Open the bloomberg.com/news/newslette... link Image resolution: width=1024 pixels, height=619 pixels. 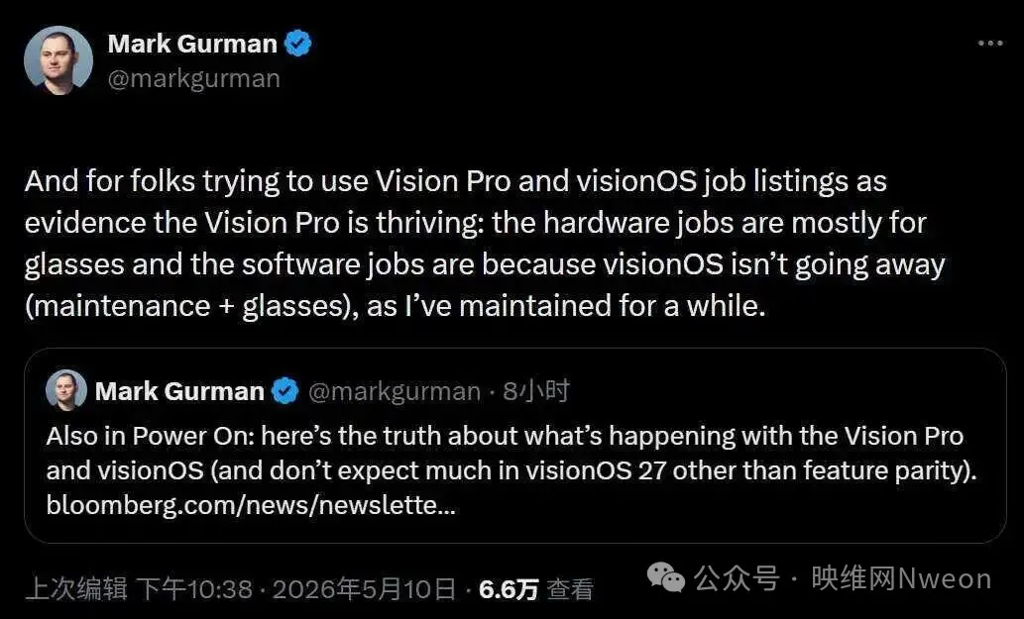(251, 505)
